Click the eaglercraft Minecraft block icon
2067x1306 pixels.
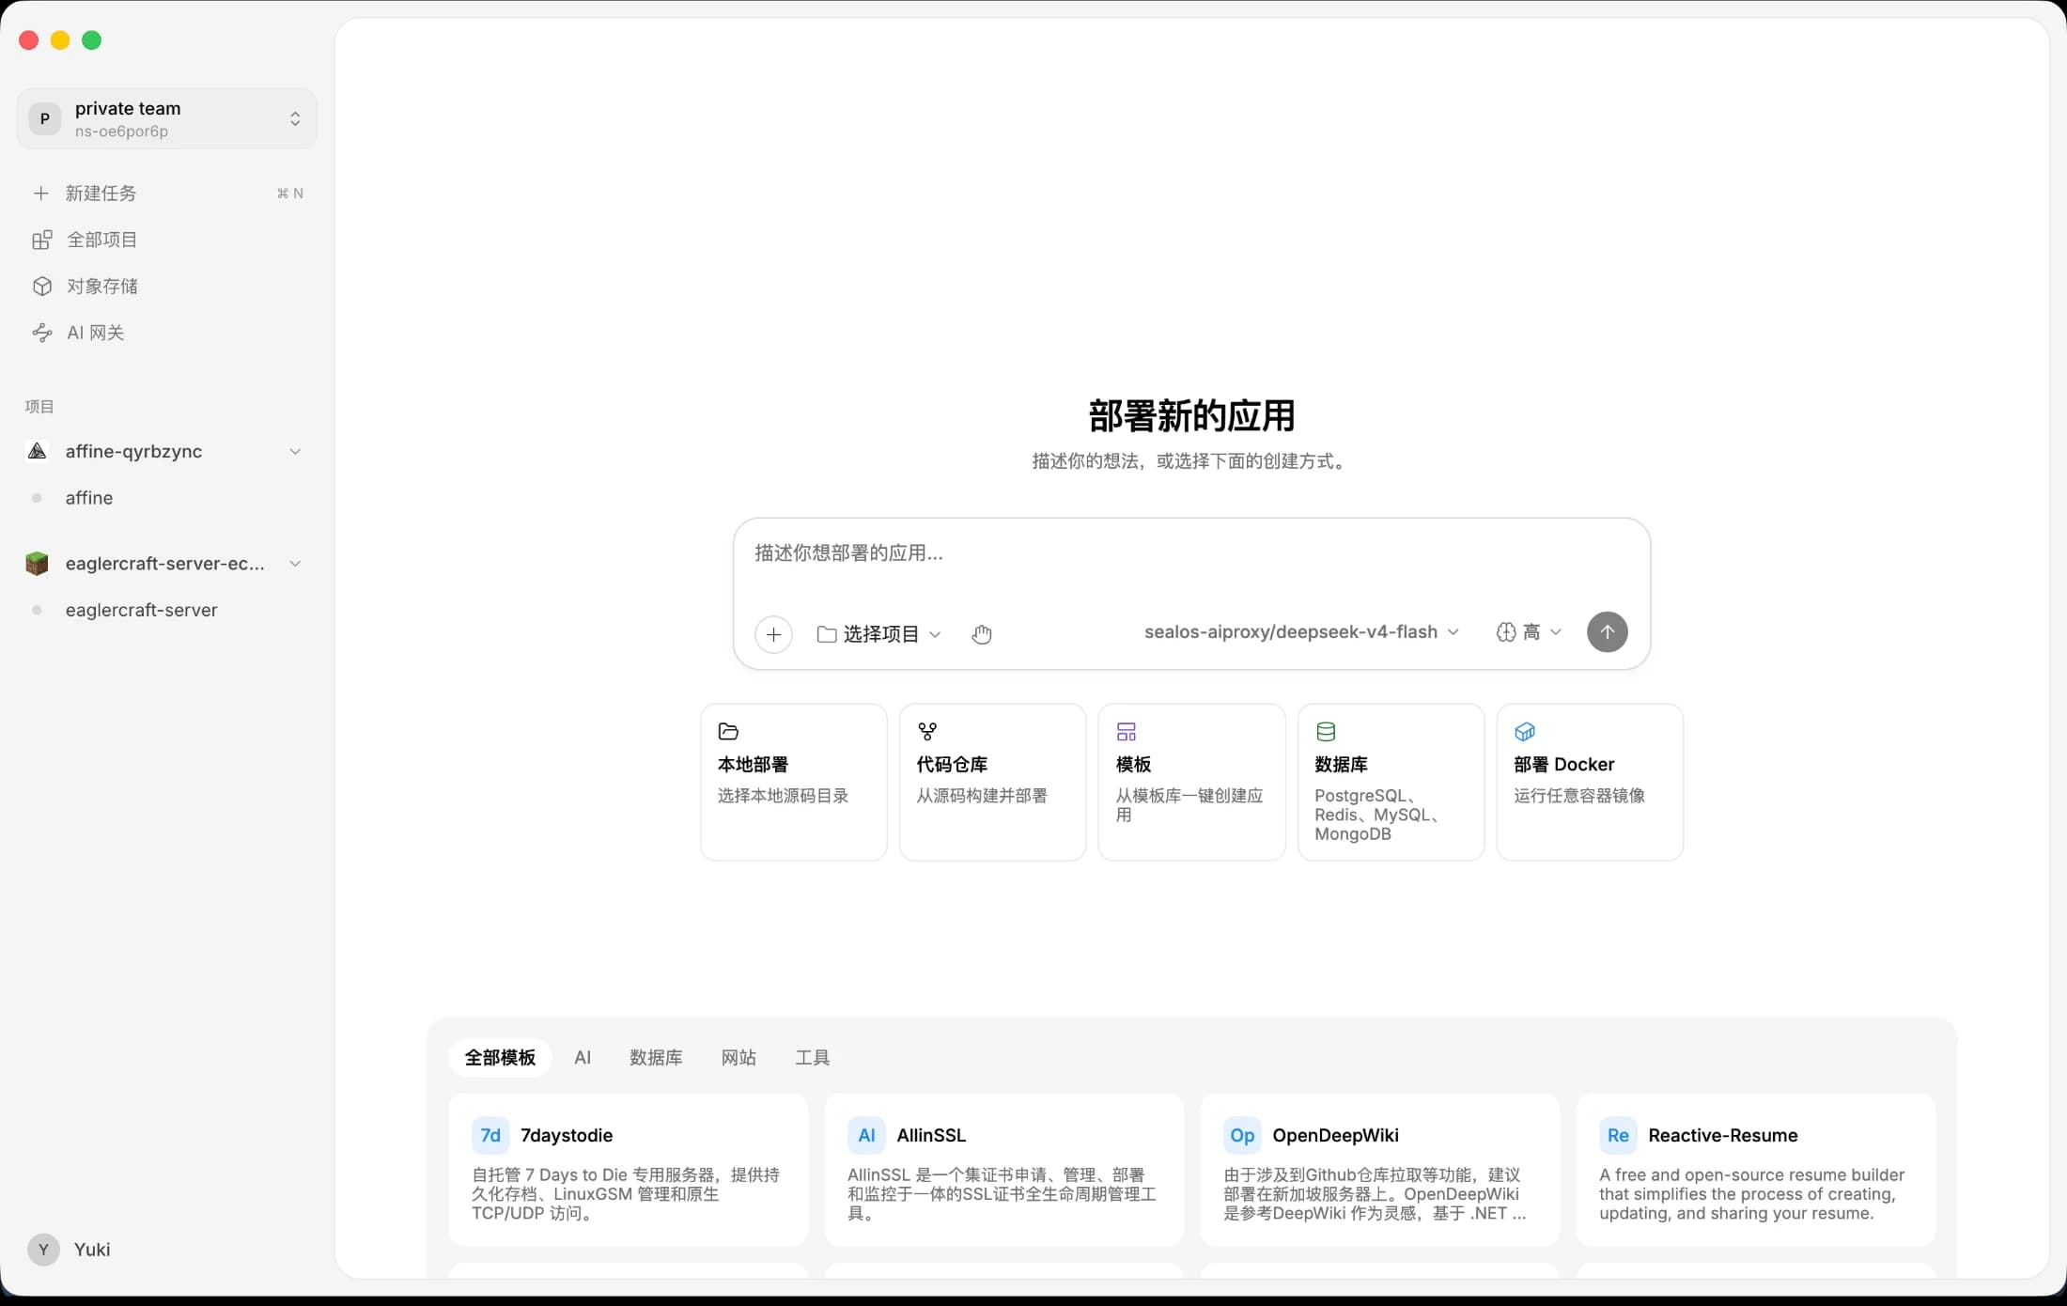click(x=37, y=564)
